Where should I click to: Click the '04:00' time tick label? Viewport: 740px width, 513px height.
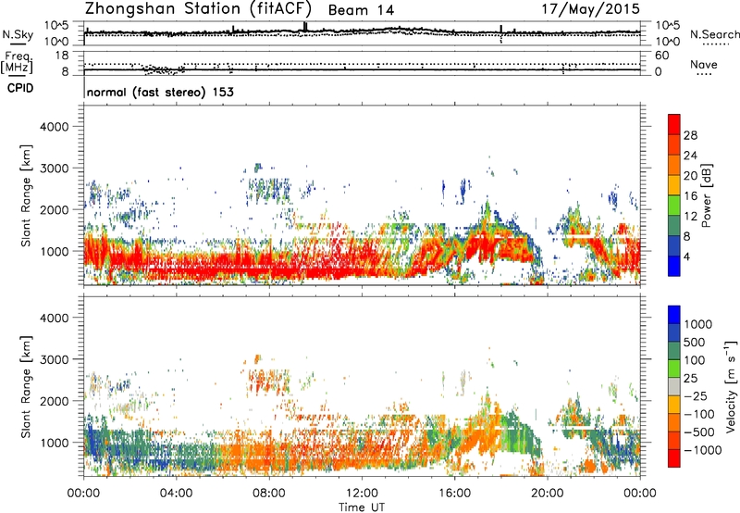coord(176,494)
